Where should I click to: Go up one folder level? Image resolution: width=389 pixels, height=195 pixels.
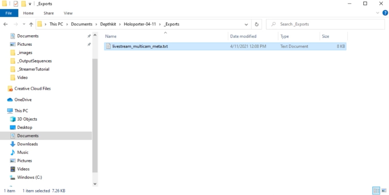pyautogui.click(x=31, y=24)
